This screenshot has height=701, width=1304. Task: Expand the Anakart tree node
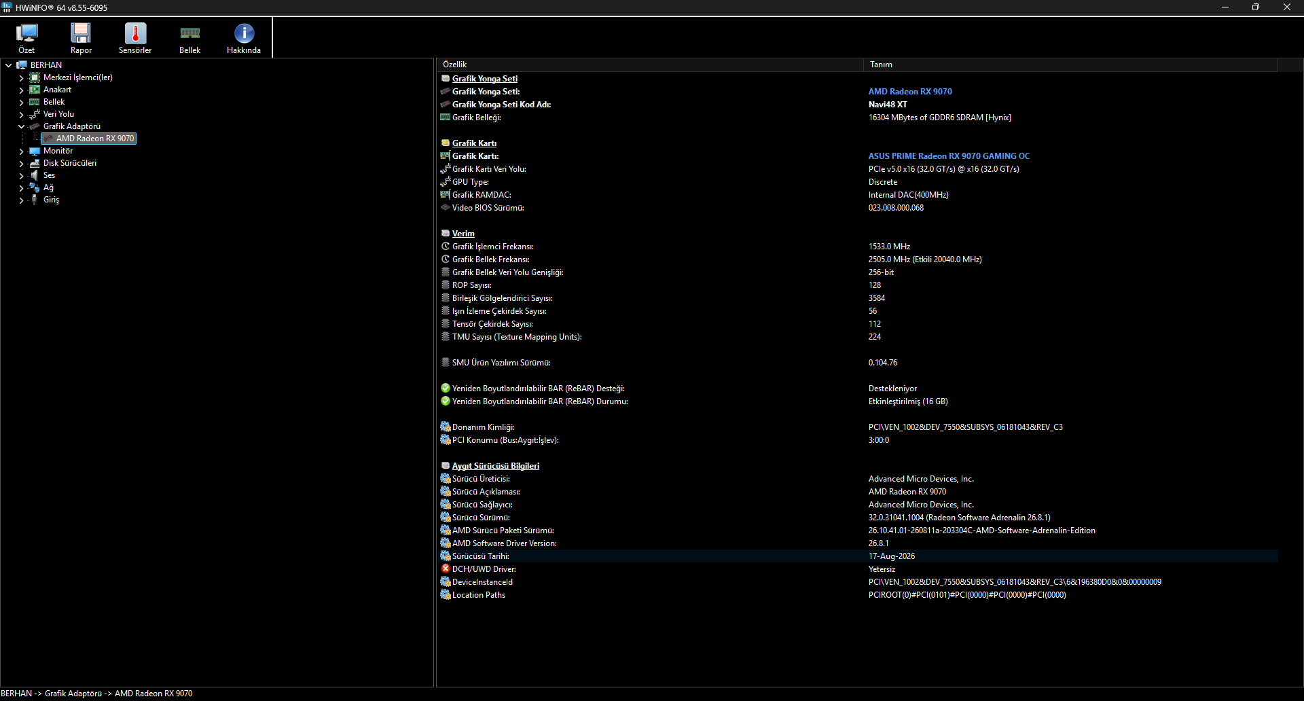(21, 90)
